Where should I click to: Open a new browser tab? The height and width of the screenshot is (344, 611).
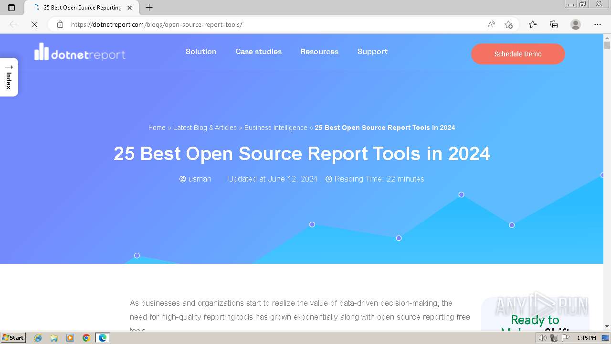click(x=149, y=8)
